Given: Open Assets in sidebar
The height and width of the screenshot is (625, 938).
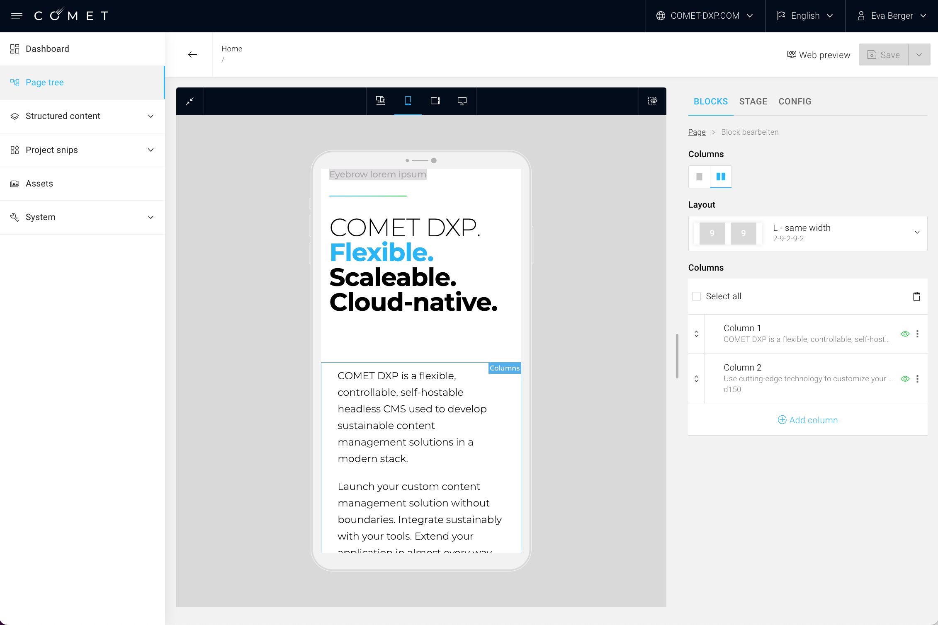Looking at the screenshot, I should coord(83,184).
